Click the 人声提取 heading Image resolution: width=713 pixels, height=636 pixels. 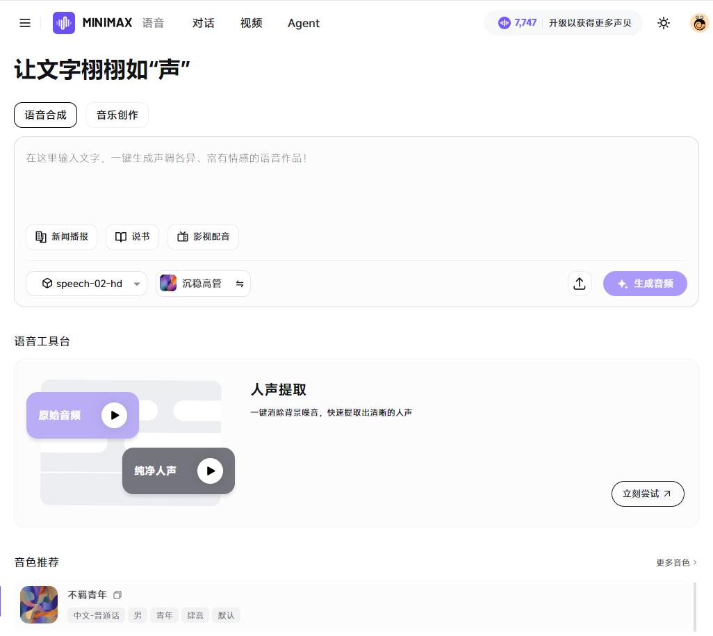(278, 390)
